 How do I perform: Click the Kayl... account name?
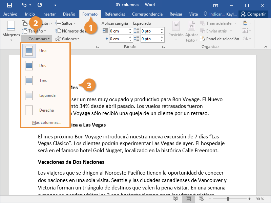point(231,14)
